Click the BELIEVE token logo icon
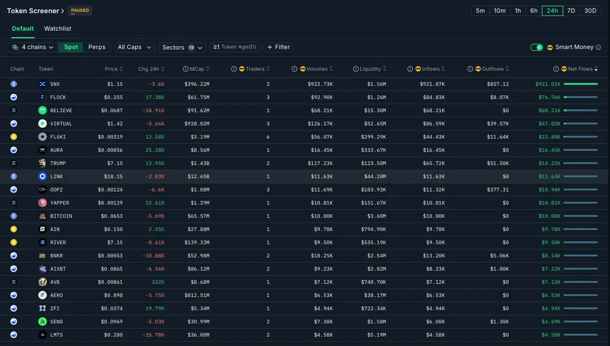This screenshot has height=346, width=610. [43, 110]
